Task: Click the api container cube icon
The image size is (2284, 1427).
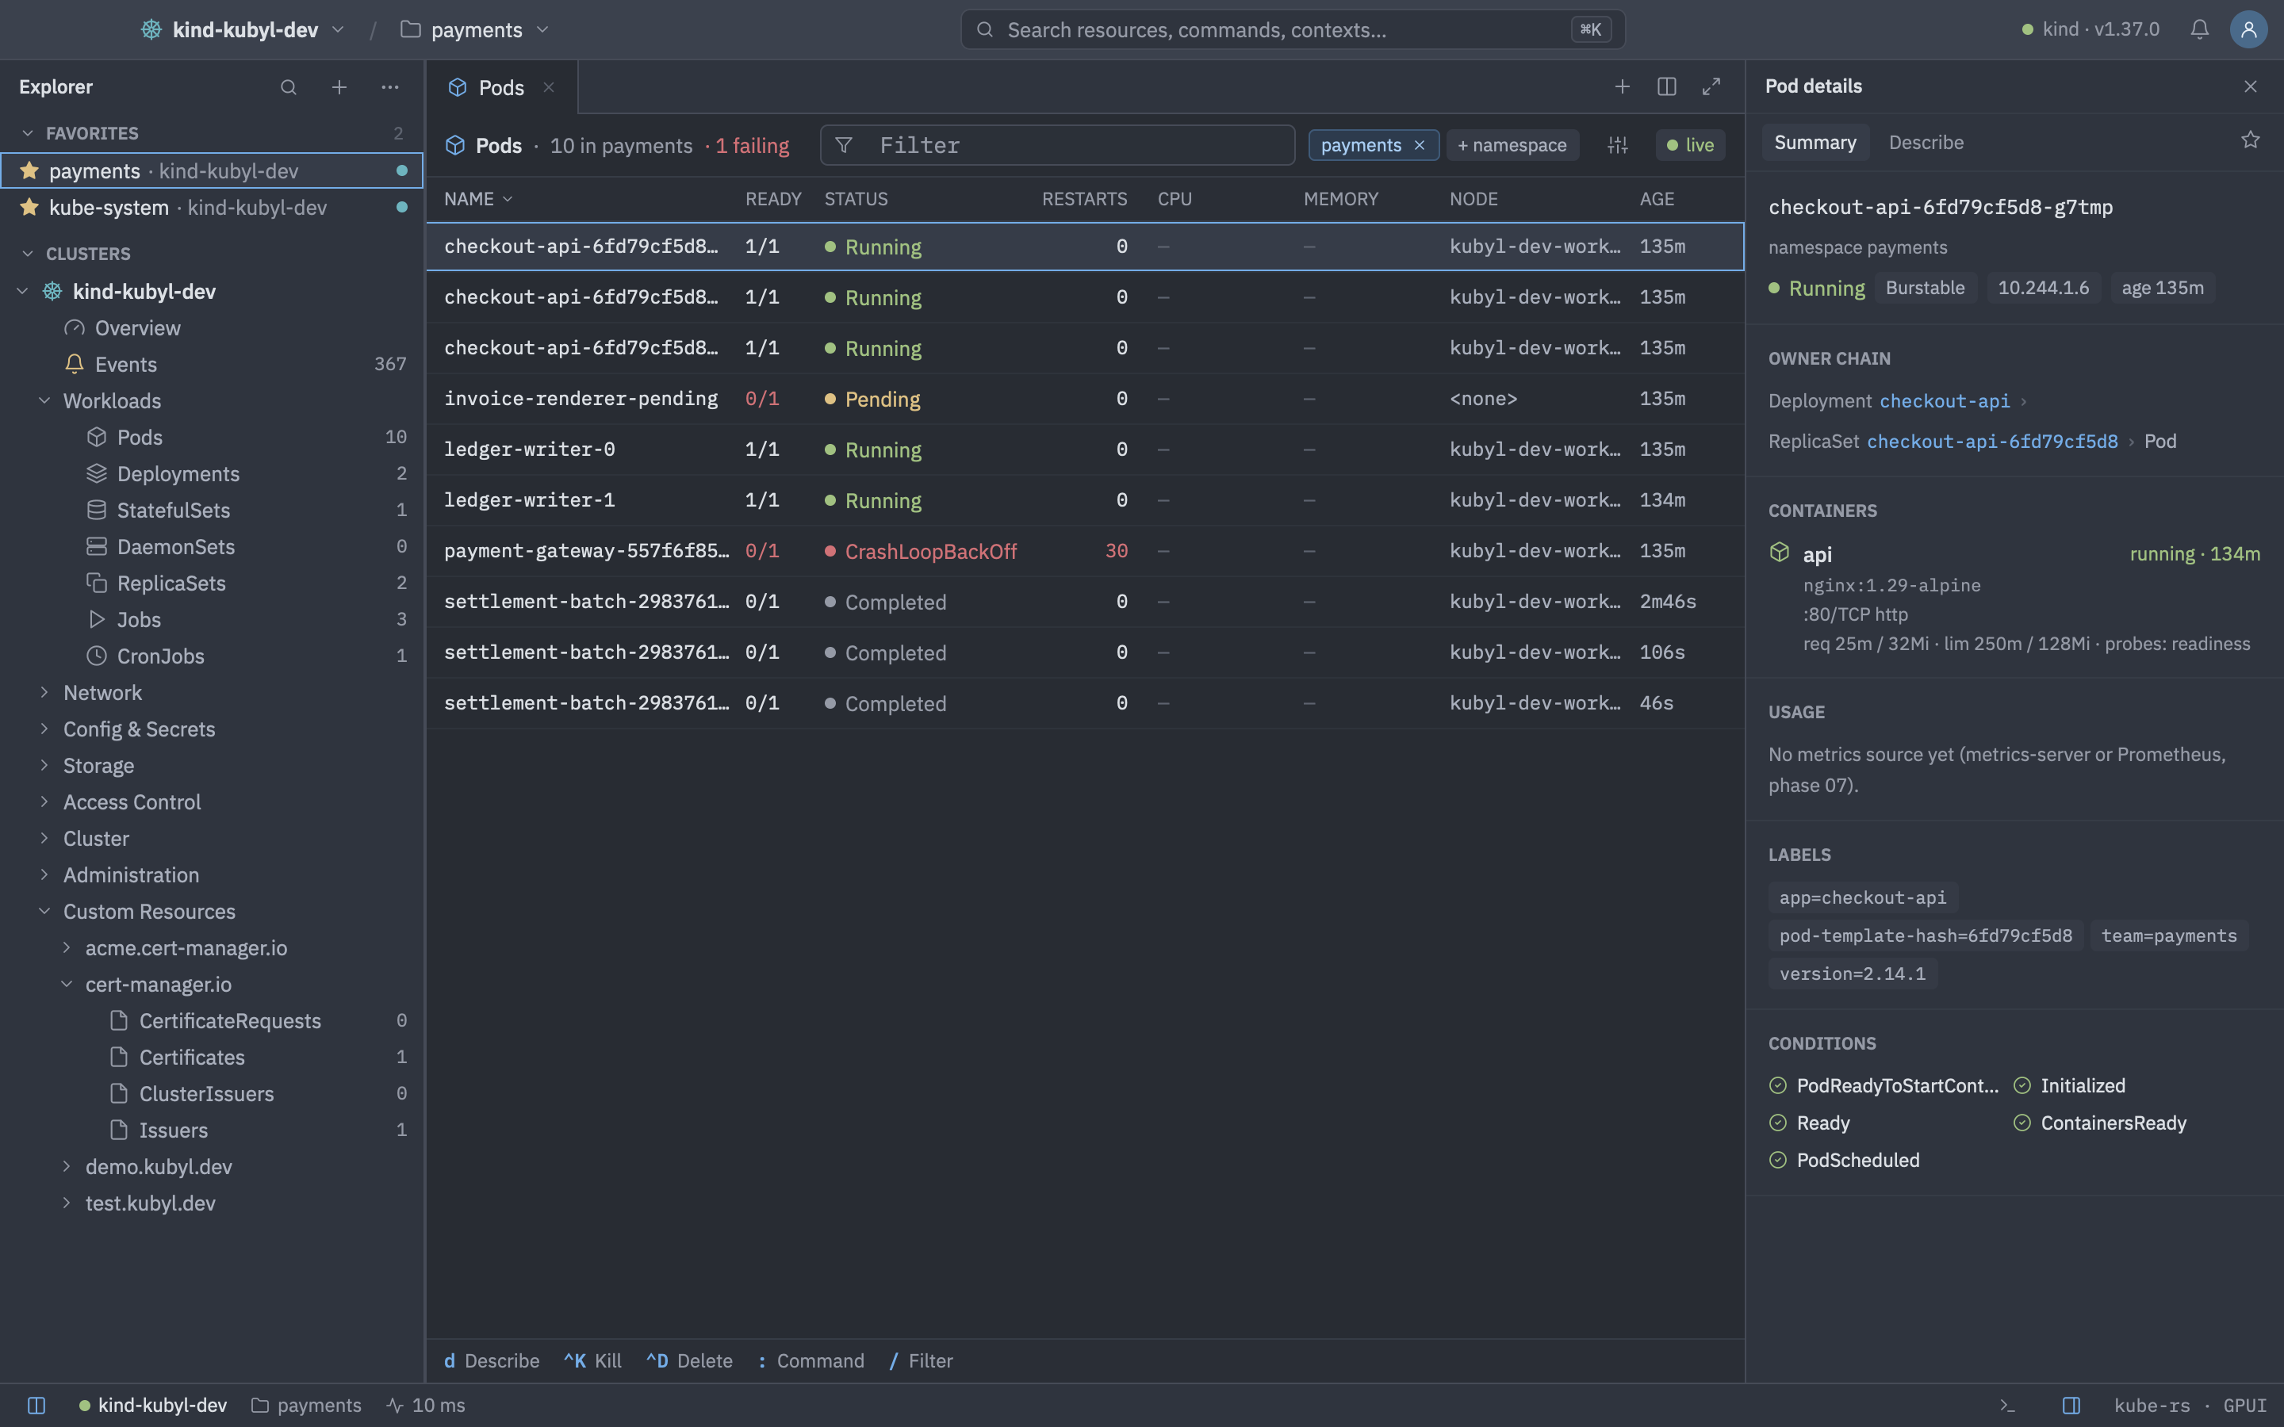Action: (1779, 552)
